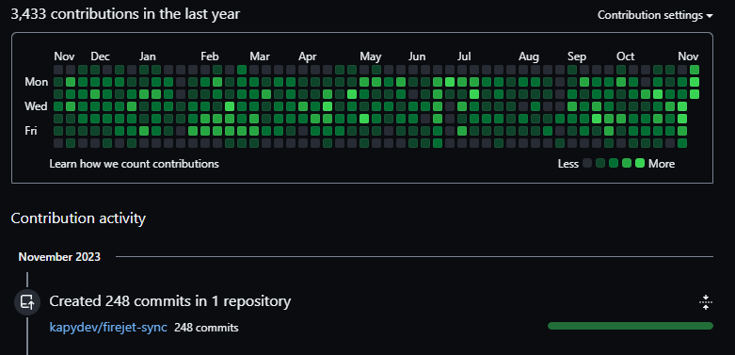The height and width of the screenshot is (355, 735).
Task: Click the Mon weekday label
Action: [x=36, y=82]
